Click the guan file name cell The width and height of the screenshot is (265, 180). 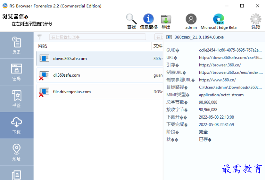click(x=158, y=75)
